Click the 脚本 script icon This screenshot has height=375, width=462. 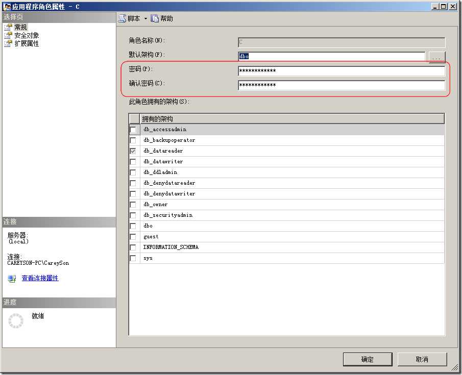[122, 18]
